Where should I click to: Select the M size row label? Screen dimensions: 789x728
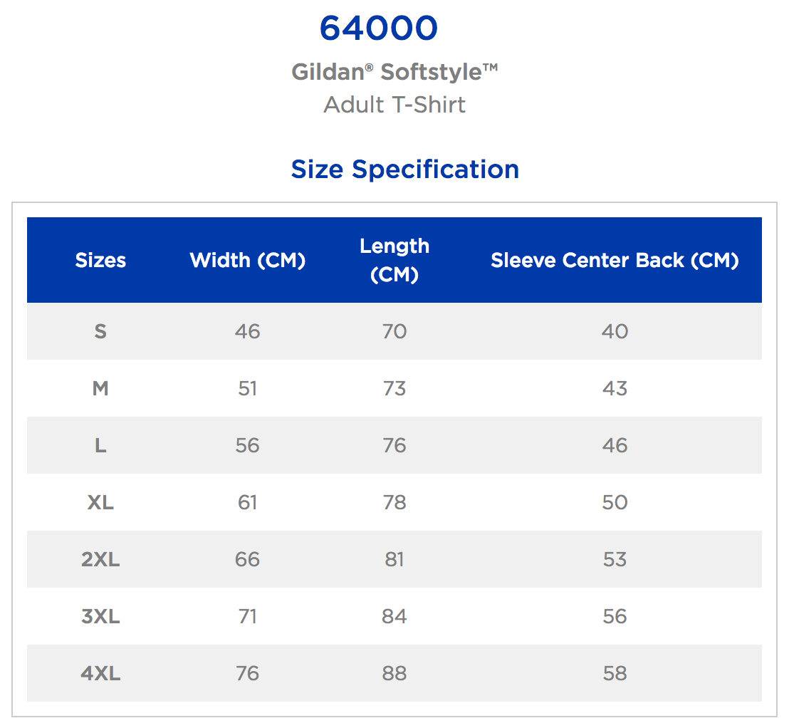tap(100, 388)
